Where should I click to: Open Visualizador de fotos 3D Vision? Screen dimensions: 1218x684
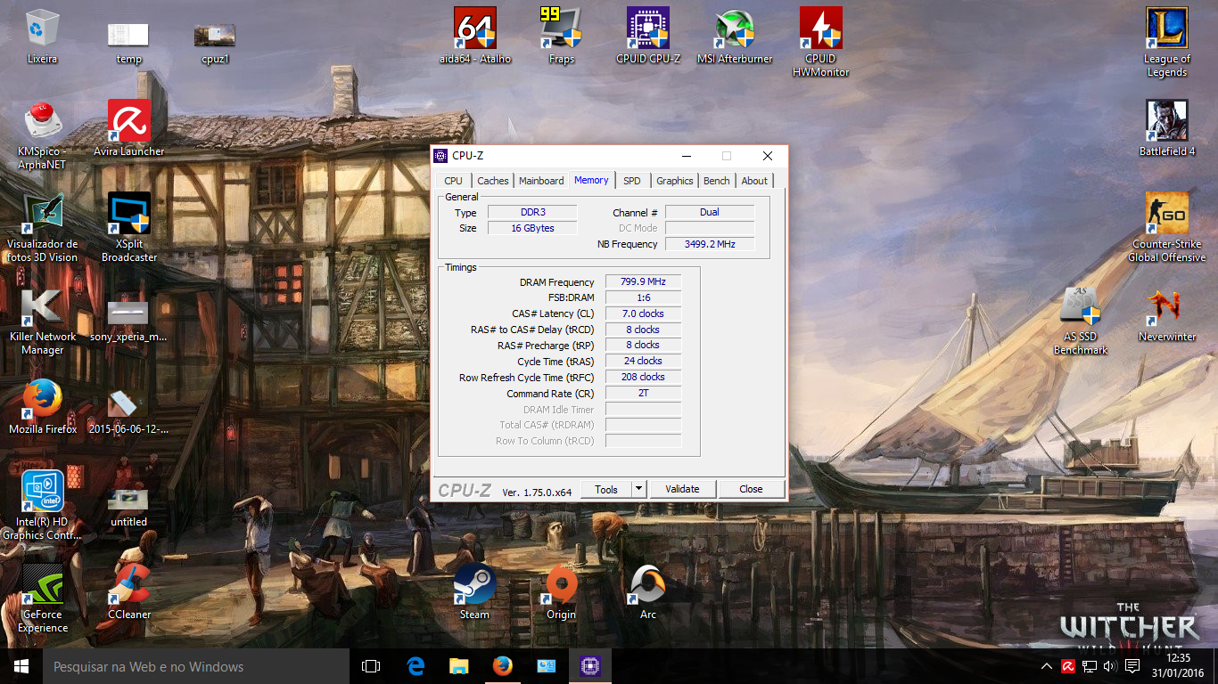42,228
